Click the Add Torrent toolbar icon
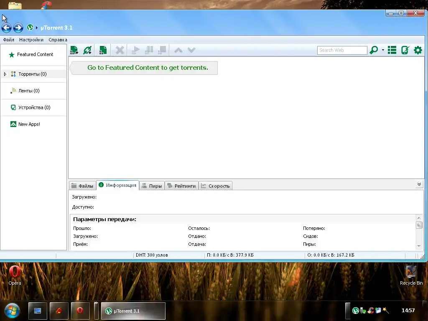 point(74,50)
